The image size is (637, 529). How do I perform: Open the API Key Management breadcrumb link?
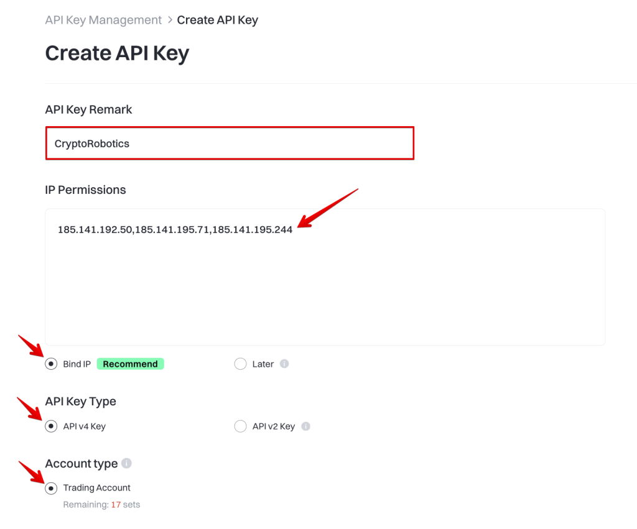click(103, 20)
